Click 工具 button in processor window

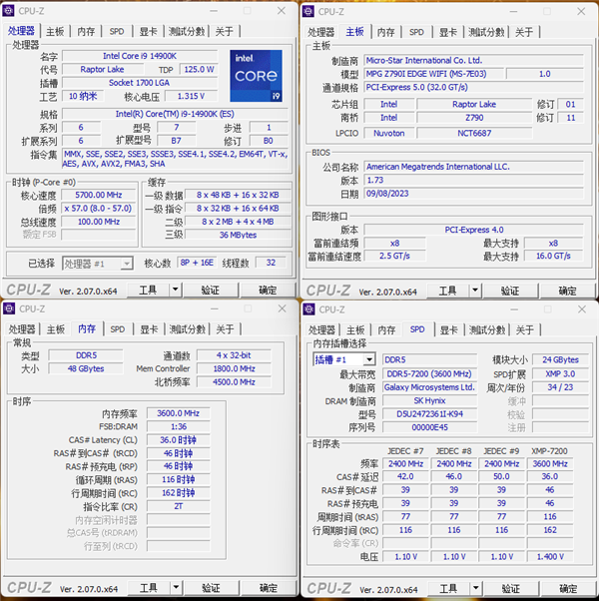click(148, 291)
